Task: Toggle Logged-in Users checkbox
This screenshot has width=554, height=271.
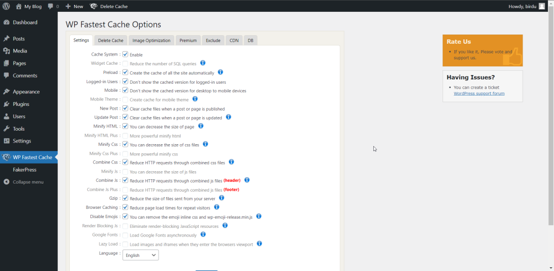Action: click(125, 82)
